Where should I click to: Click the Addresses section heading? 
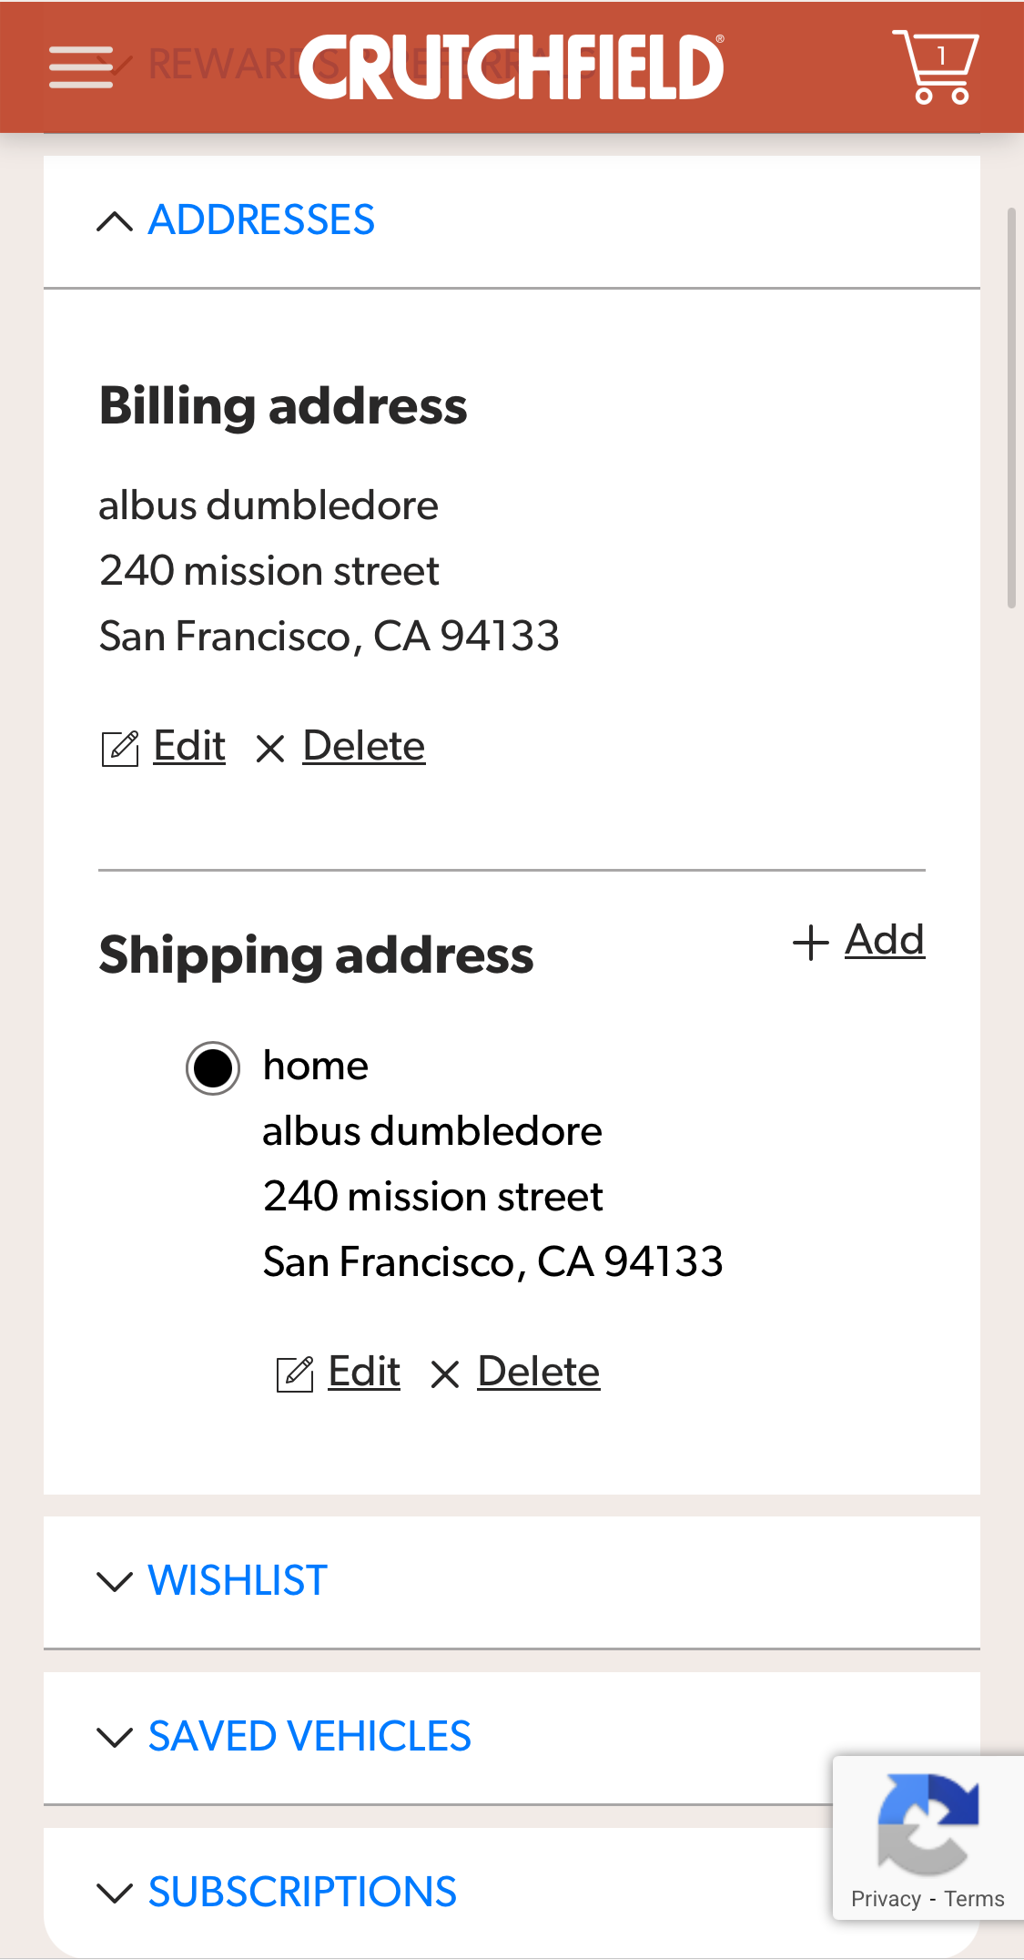261,220
